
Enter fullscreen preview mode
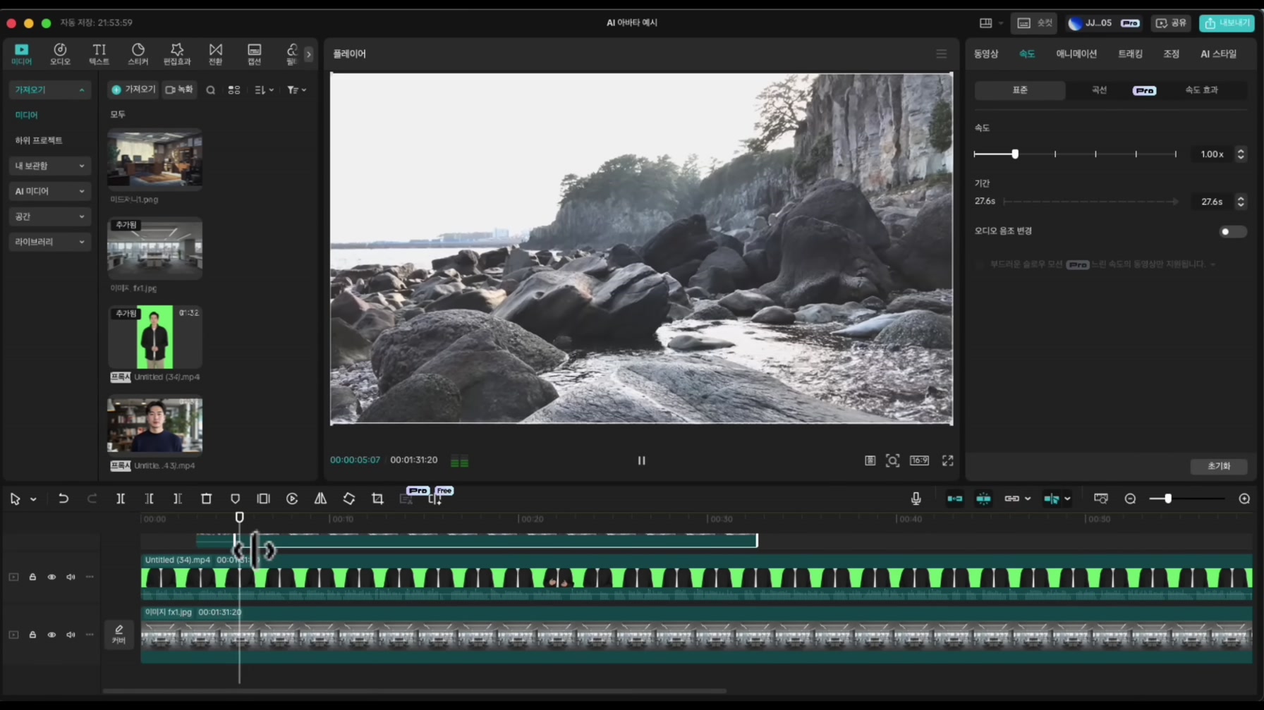click(x=947, y=460)
